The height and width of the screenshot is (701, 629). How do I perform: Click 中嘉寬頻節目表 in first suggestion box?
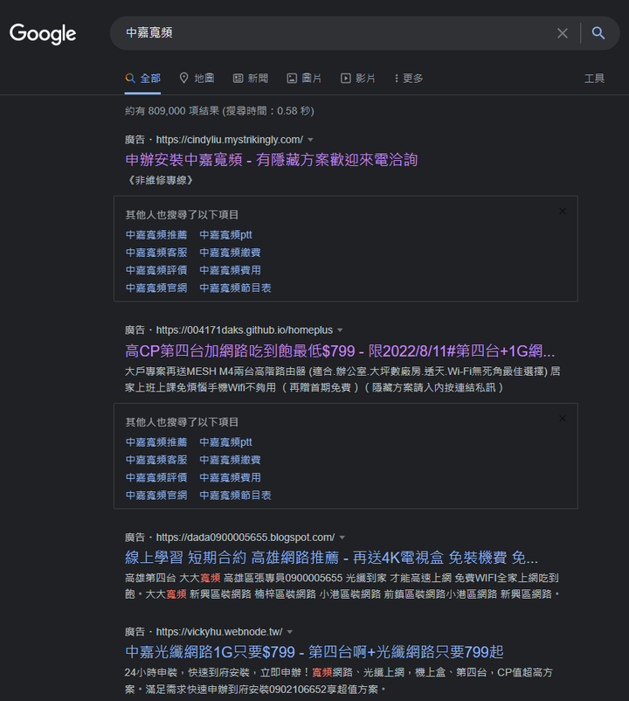(235, 288)
